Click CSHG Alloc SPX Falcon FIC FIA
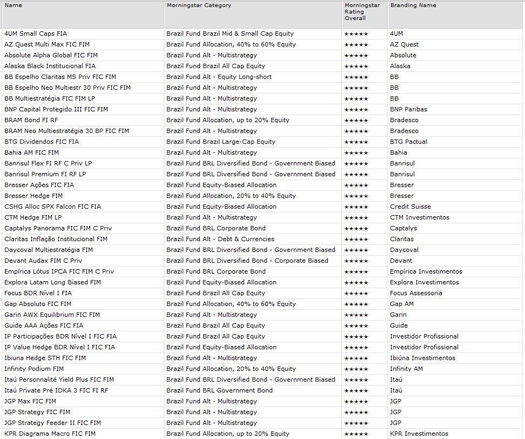The height and width of the screenshot is (439, 525). (52, 207)
